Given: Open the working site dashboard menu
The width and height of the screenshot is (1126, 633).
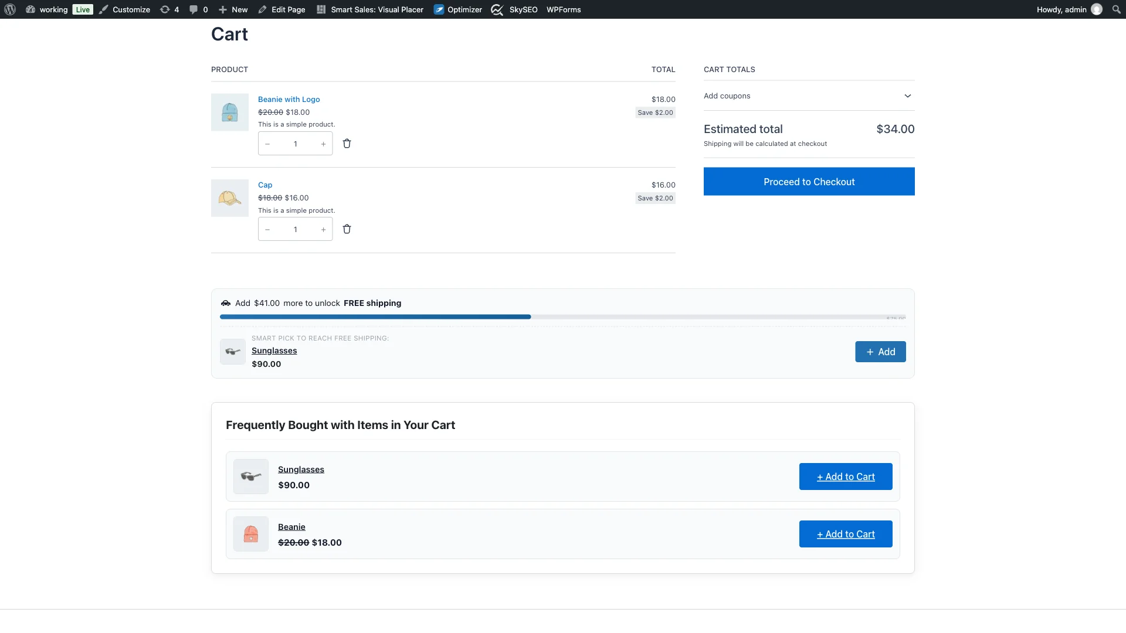Looking at the screenshot, I should (x=47, y=9).
